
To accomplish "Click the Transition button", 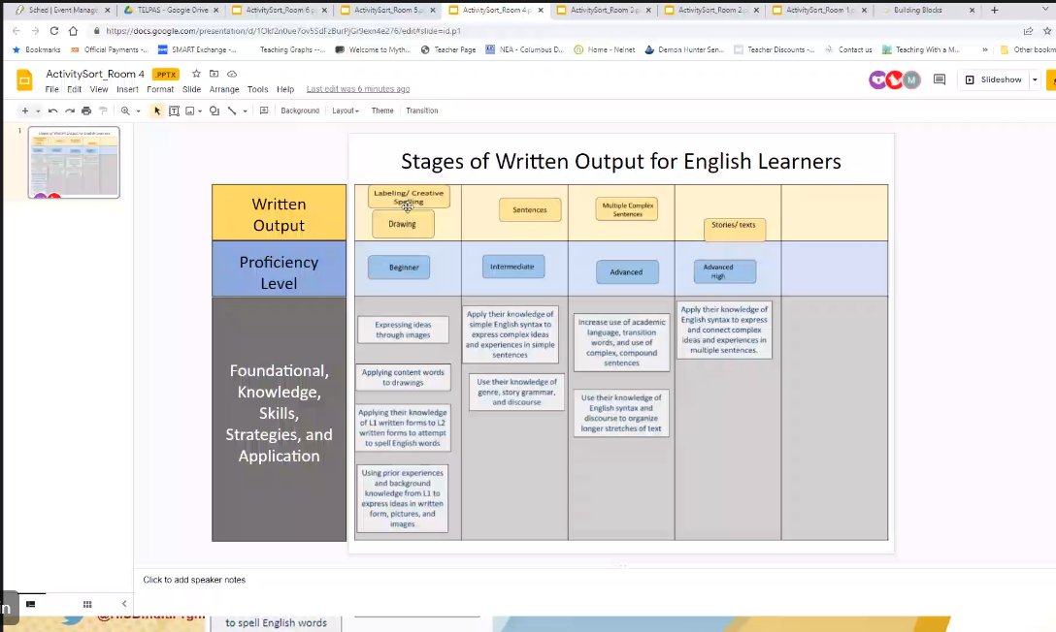I will (x=421, y=111).
